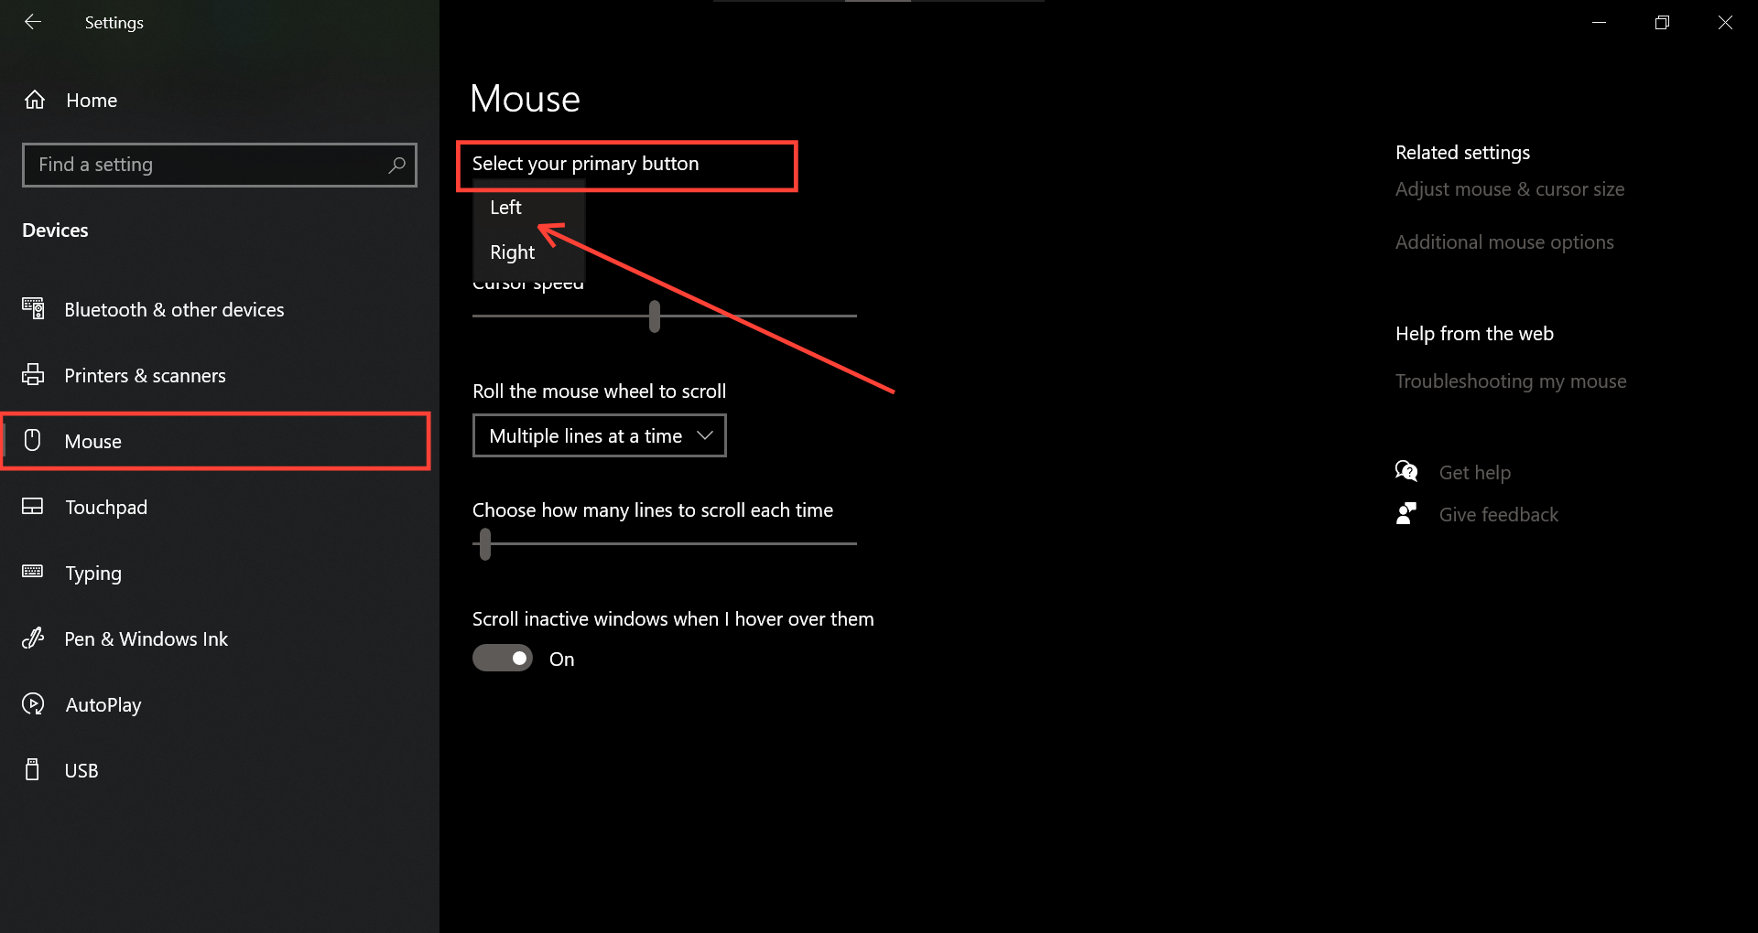Open Adjust mouse & cursor size link

tap(1510, 189)
